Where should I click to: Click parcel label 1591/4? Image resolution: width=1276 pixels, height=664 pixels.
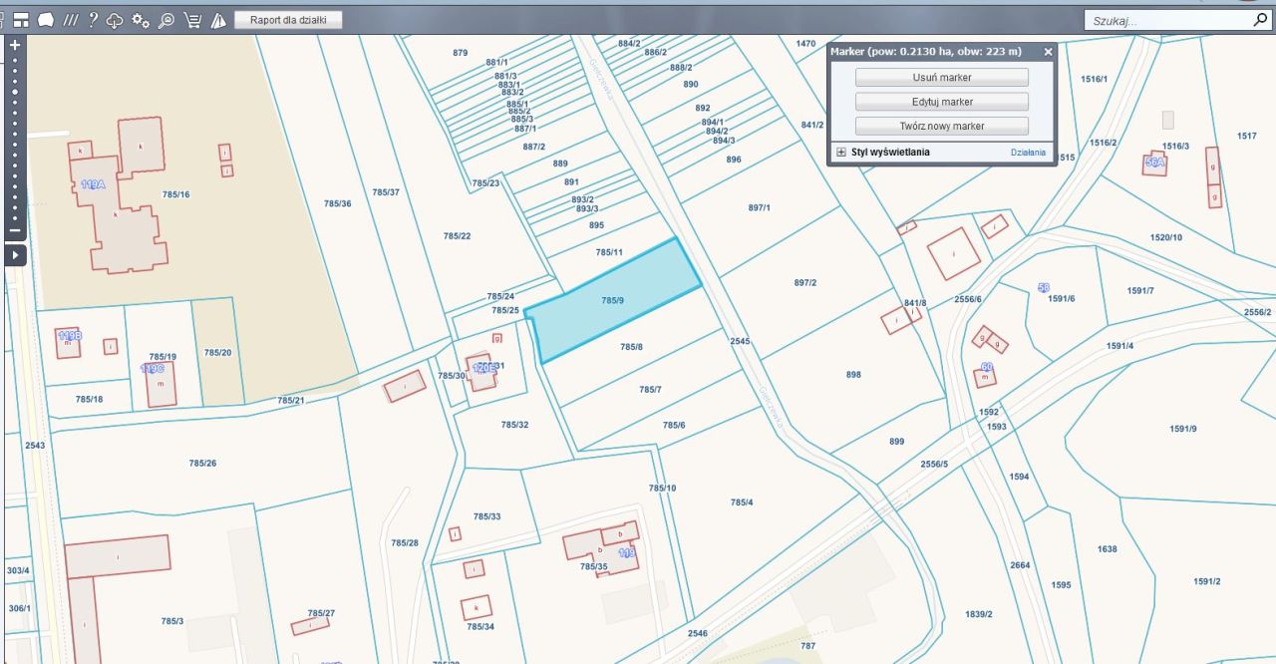1120,346
